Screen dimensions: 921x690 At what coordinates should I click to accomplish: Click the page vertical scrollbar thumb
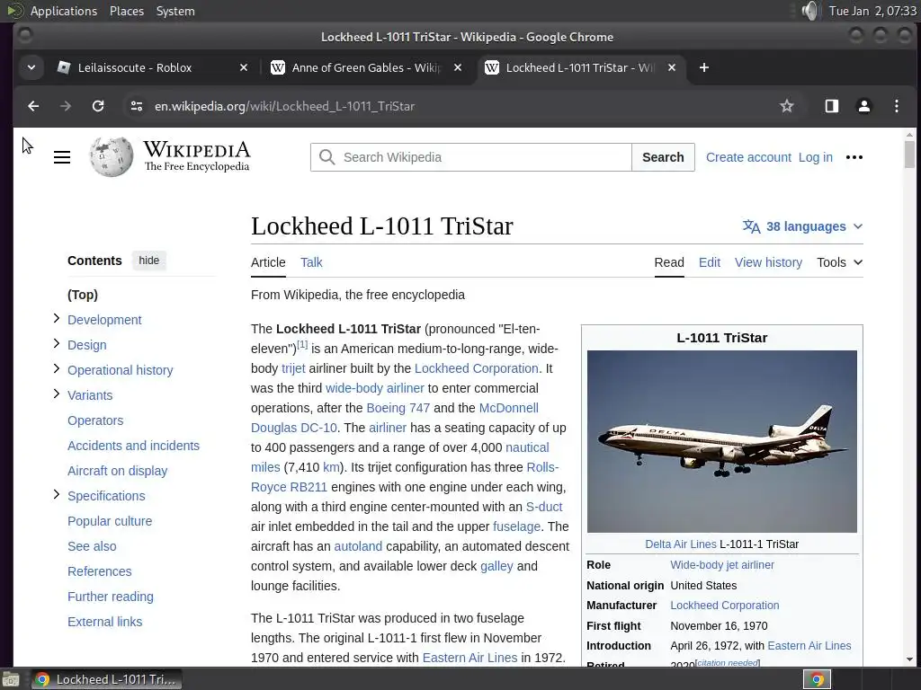[x=910, y=154]
